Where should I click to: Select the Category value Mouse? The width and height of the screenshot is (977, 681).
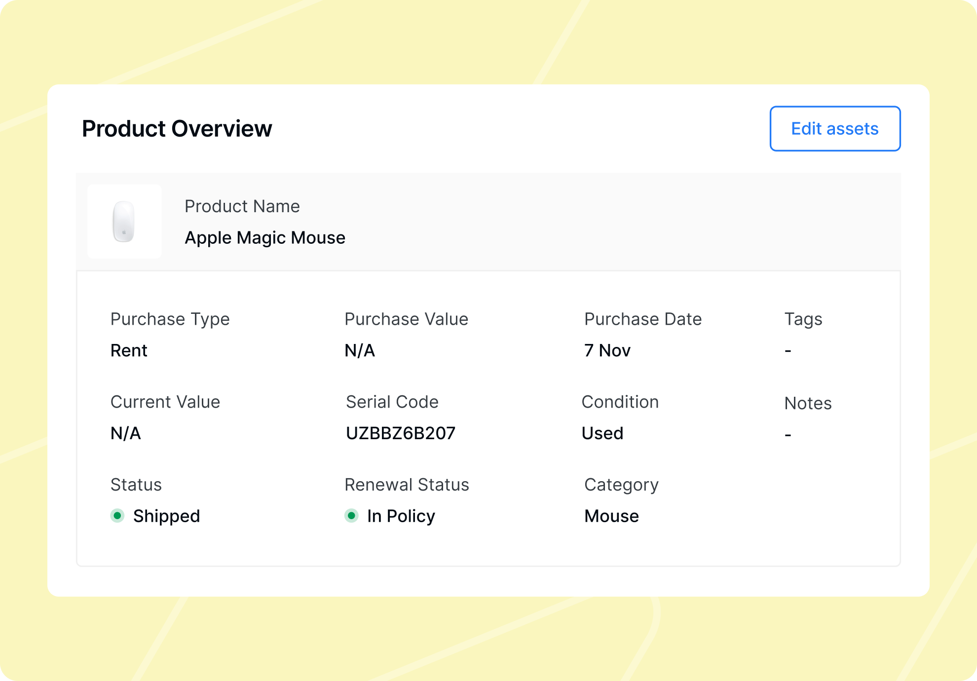tap(611, 516)
